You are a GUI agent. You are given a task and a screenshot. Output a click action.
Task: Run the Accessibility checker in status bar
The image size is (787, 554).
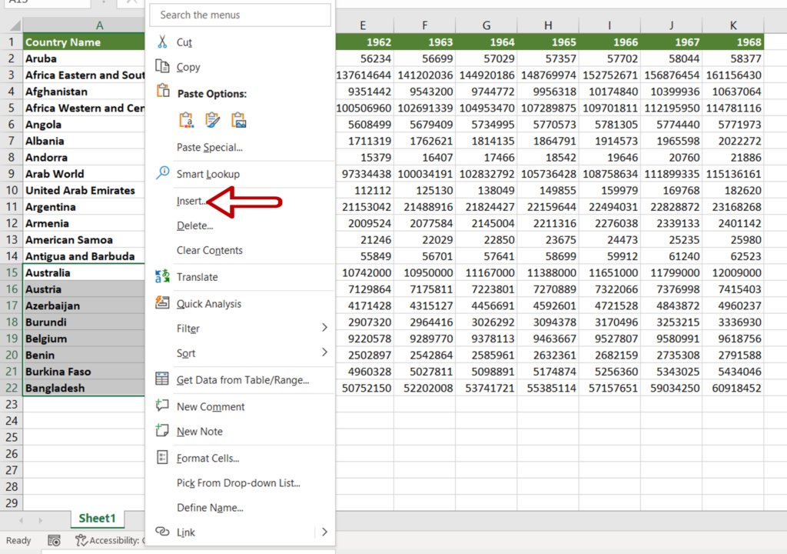(x=81, y=540)
